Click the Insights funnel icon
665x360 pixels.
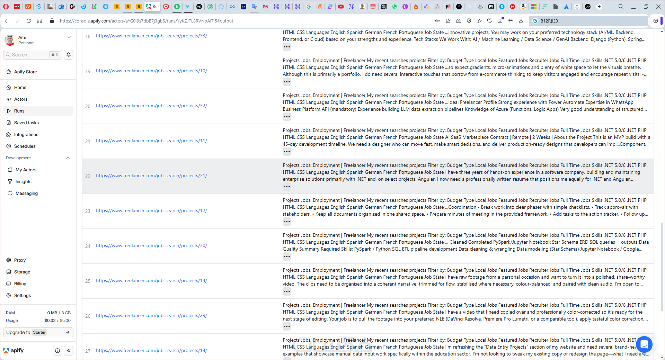click(x=10, y=181)
